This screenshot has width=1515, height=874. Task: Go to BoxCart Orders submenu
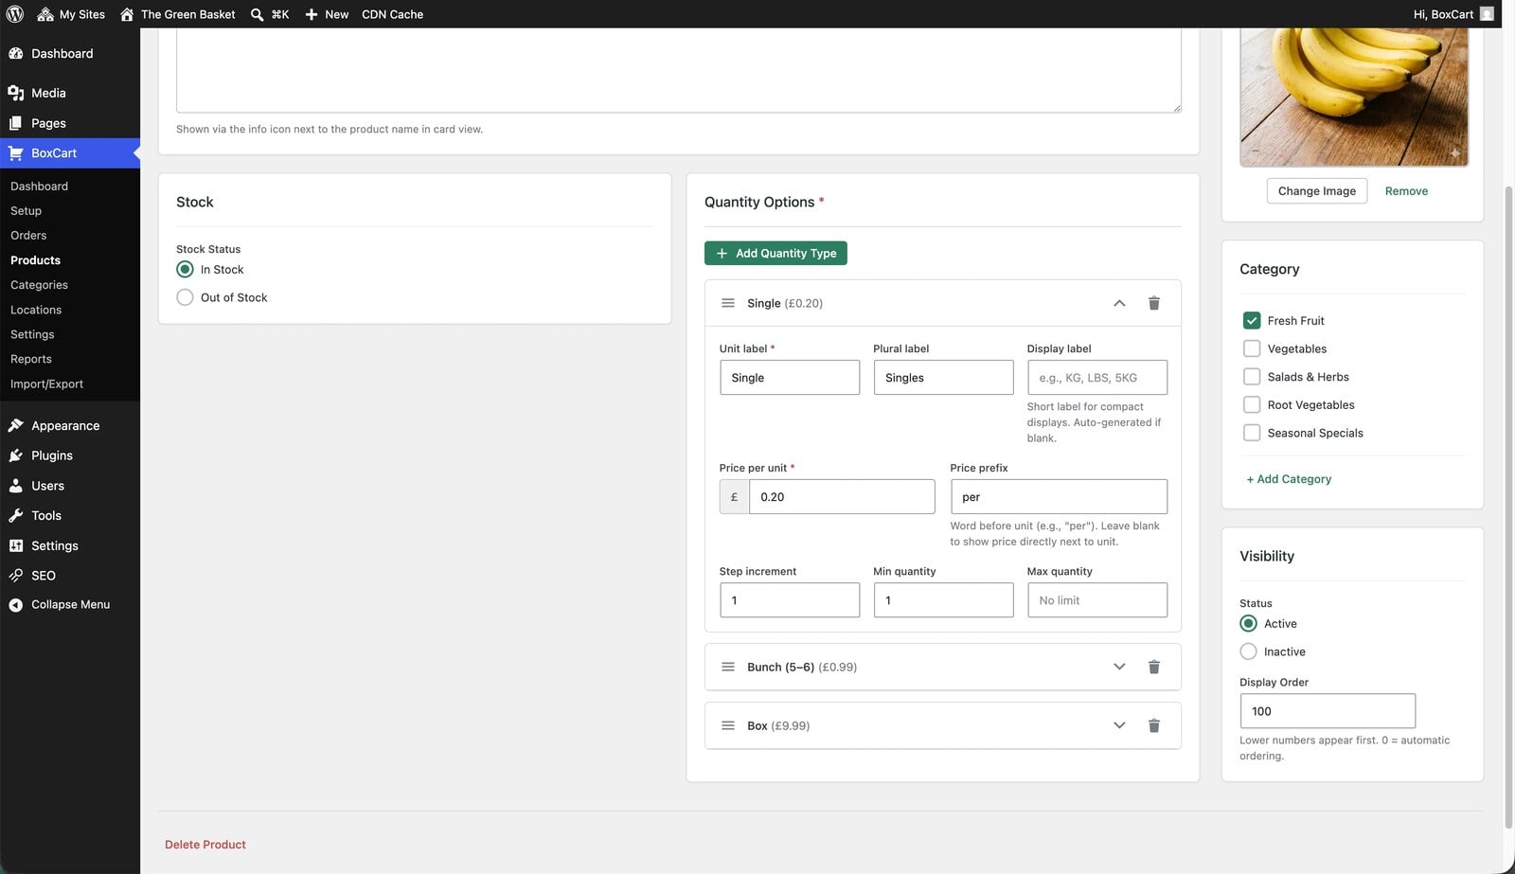tap(28, 236)
